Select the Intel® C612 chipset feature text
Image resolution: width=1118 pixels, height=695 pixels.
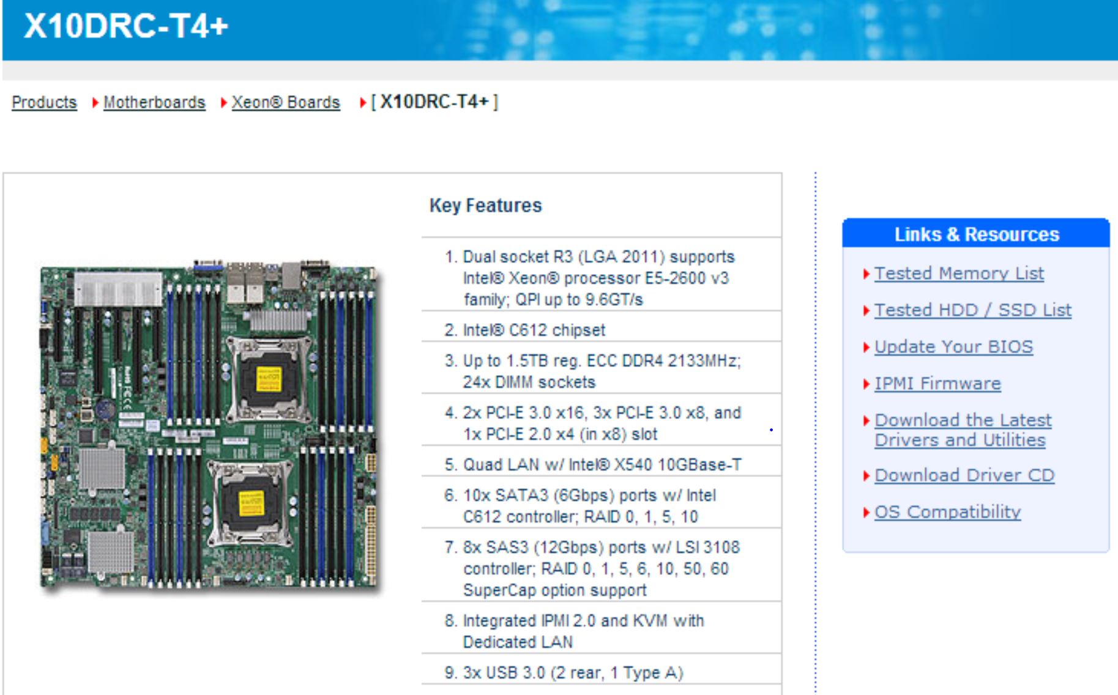tap(534, 330)
